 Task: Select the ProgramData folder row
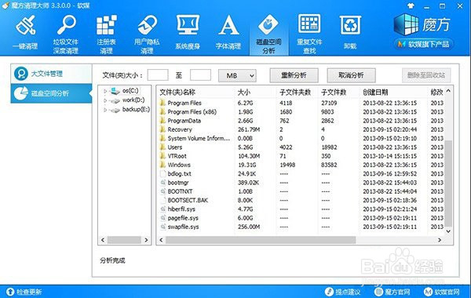point(301,121)
